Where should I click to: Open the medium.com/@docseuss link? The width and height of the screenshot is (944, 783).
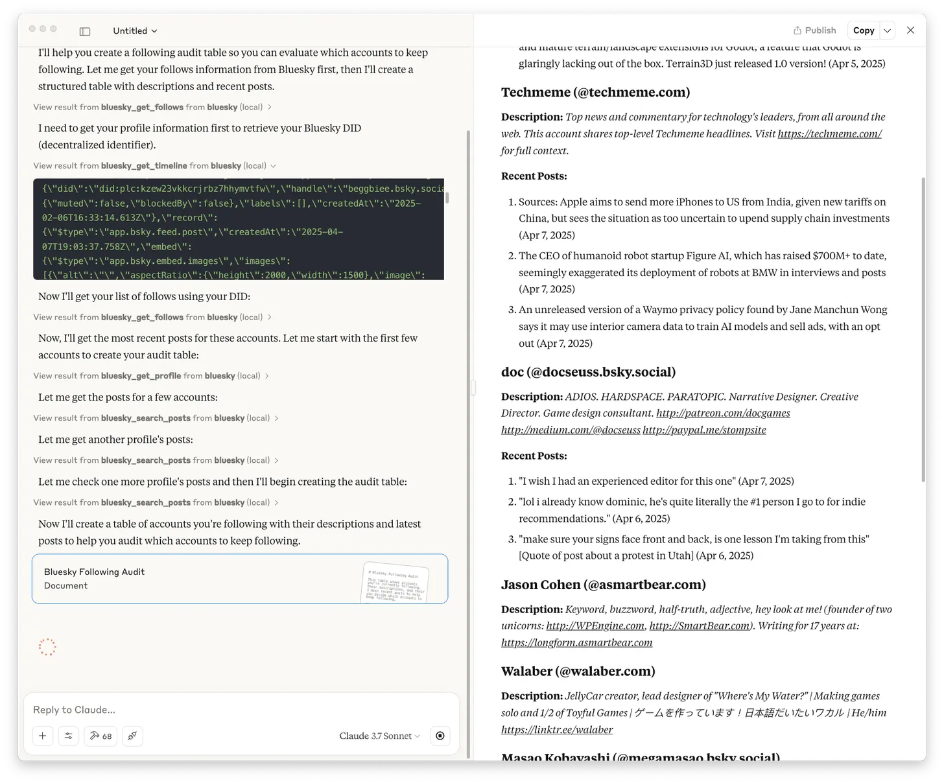coord(571,430)
